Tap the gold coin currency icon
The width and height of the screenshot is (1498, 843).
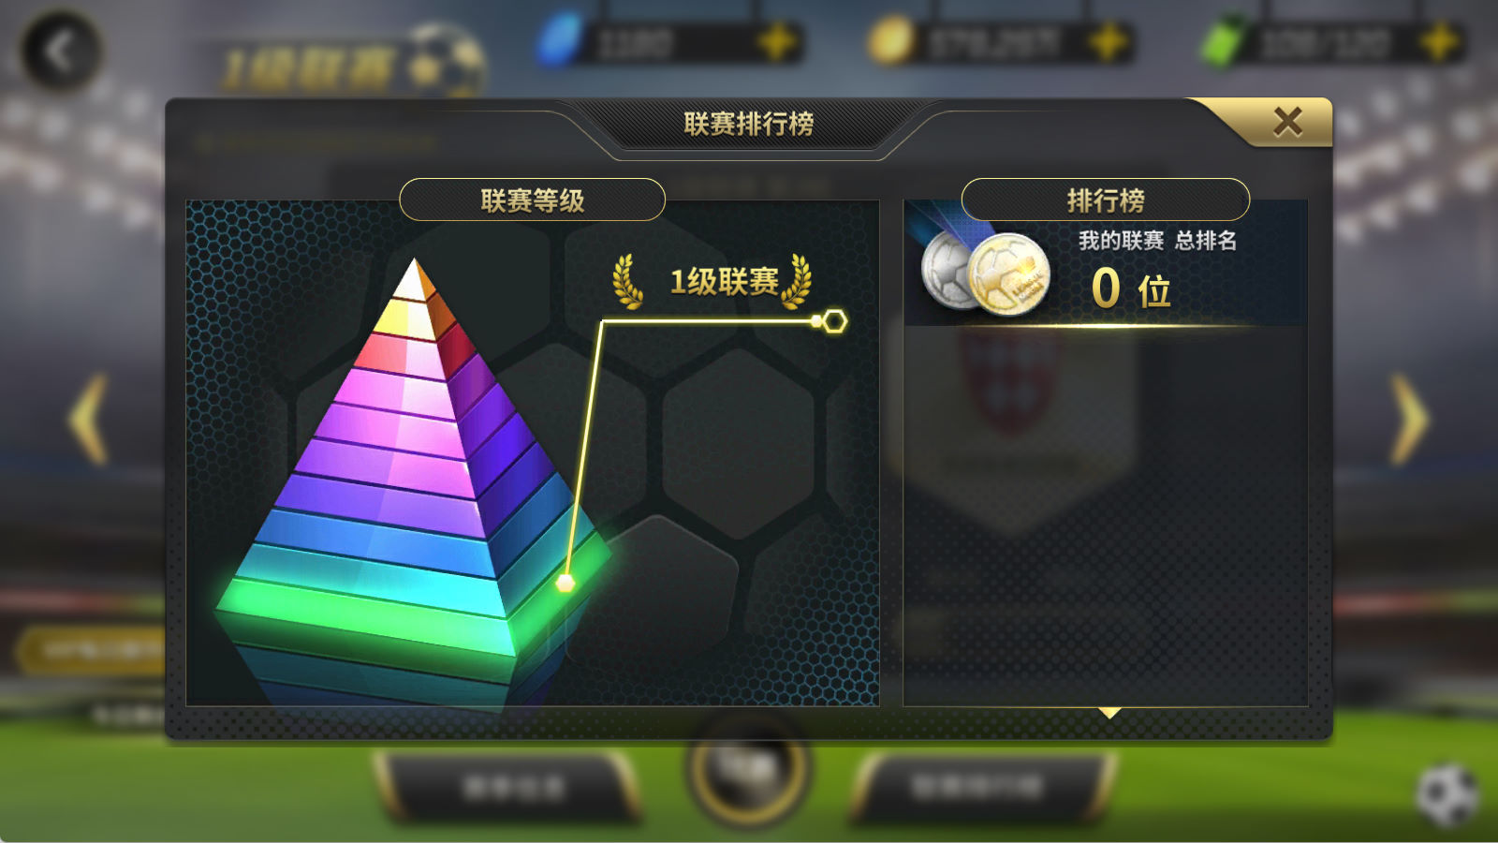[889, 42]
